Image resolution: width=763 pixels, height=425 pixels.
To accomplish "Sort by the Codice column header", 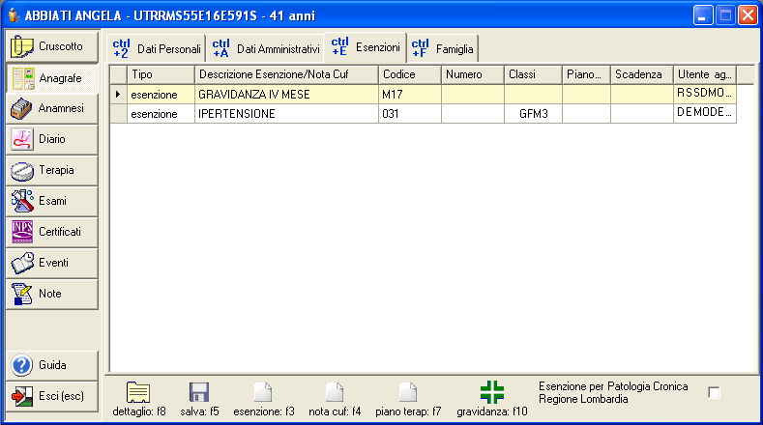I will (x=409, y=74).
